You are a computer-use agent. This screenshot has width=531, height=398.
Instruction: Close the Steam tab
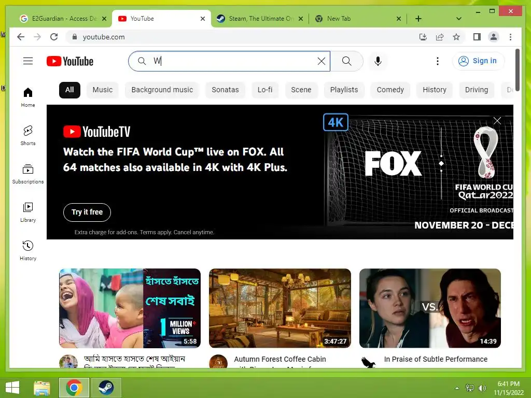coord(300,19)
